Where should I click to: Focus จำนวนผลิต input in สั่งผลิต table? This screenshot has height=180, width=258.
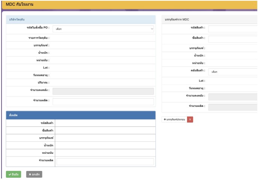point(105,162)
